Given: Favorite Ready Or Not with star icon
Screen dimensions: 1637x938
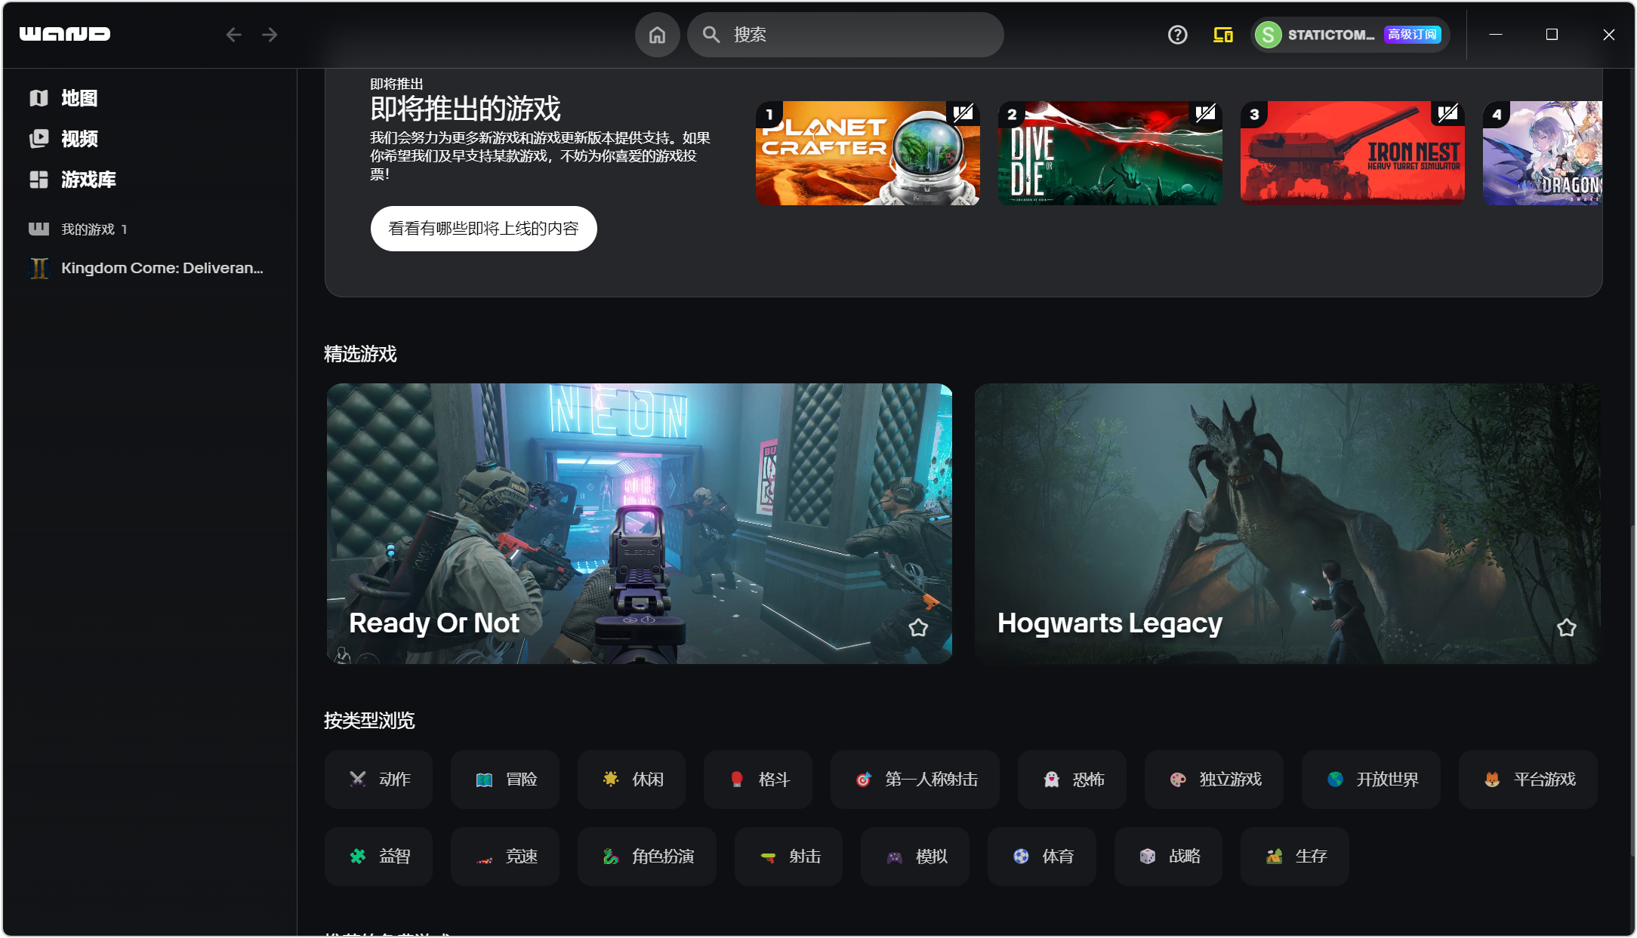Looking at the screenshot, I should pyautogui.click(x=918, y=628).
